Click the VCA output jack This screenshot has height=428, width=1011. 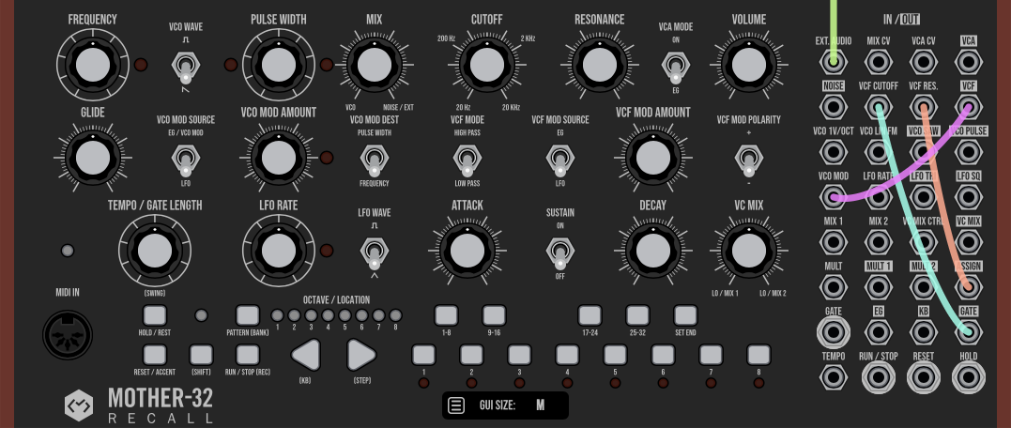(x=969, y=63)
